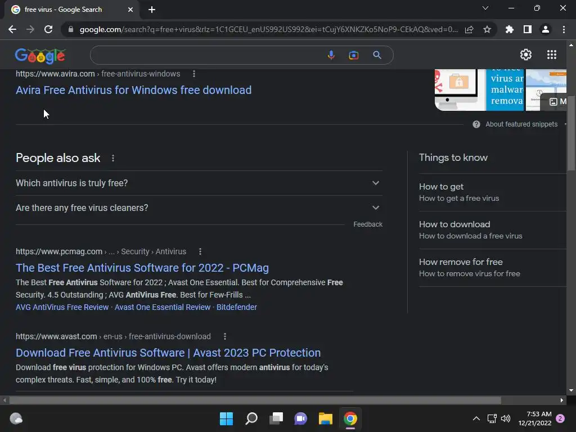This screenshot has width=576, height=432.
Task: Toggle the Chrome side panel
Action: point(528,29)
